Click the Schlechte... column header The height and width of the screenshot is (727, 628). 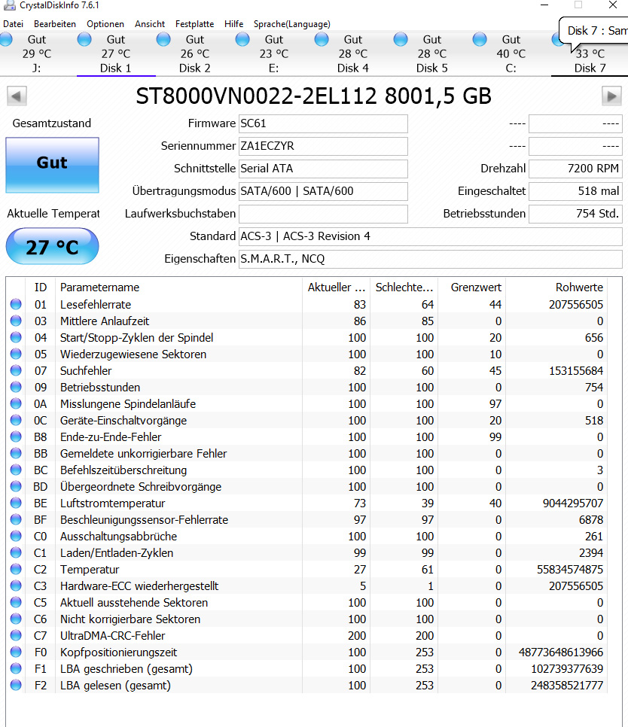click(404, 287)
